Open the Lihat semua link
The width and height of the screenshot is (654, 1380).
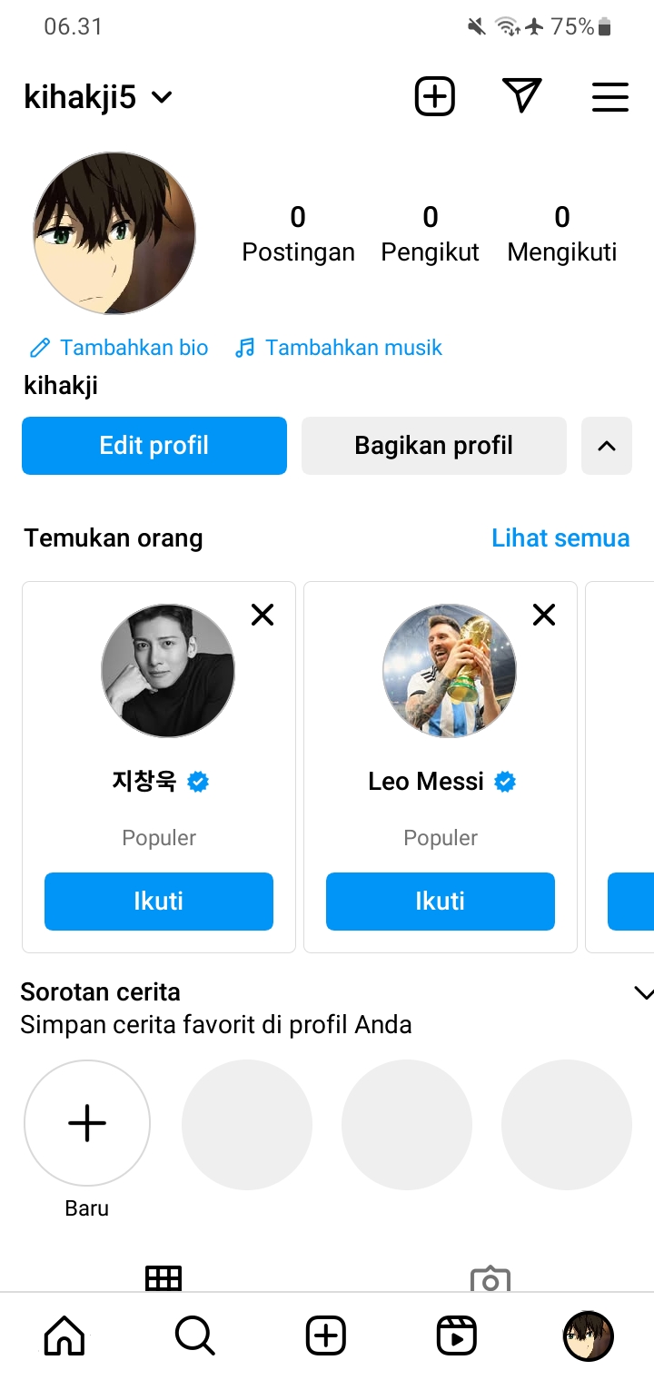[560, 537]
